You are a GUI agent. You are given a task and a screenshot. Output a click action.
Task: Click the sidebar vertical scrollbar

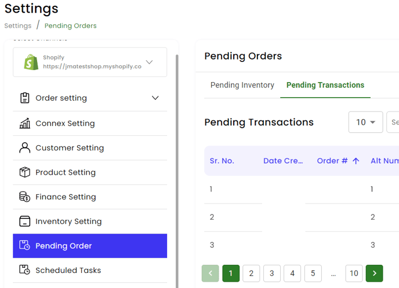[x=177, y=171]
